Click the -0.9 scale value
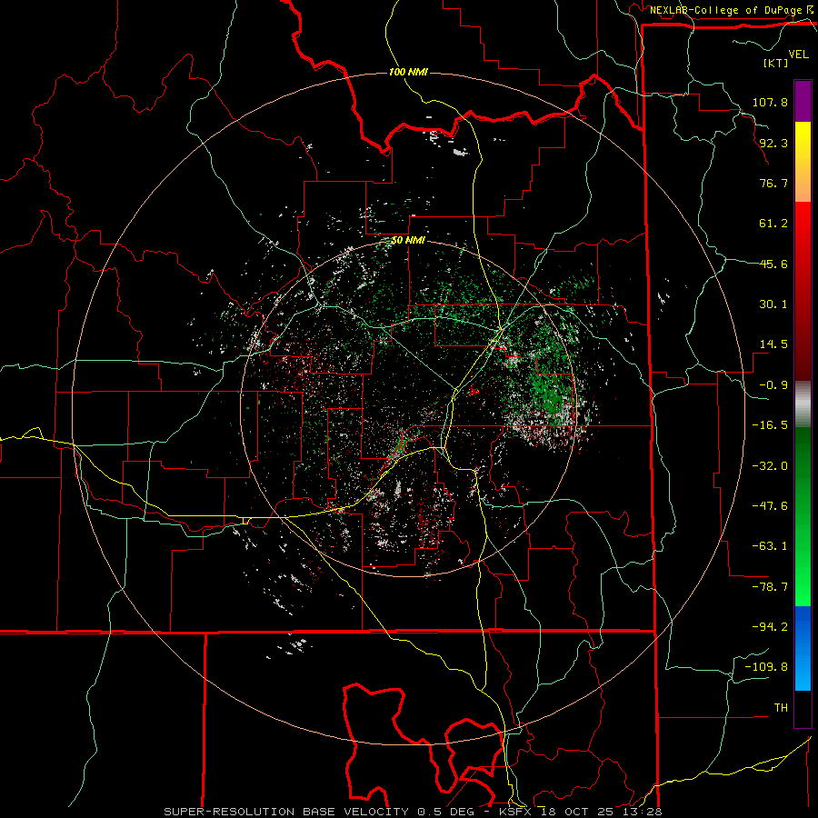The image size is (818, 818). coord(773,385)
